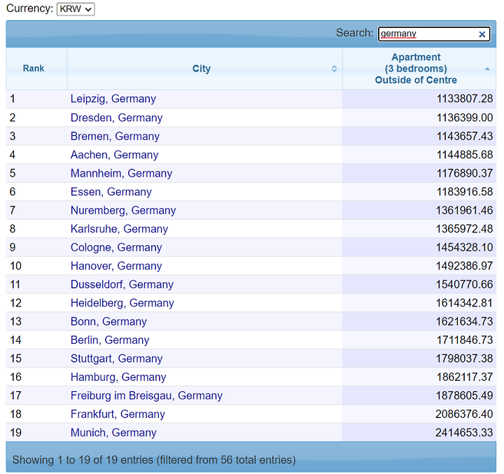Select the value 2086376.40 for Frankfurt
The height and width of the screenshot is (474, 504).
click(464, 414)
